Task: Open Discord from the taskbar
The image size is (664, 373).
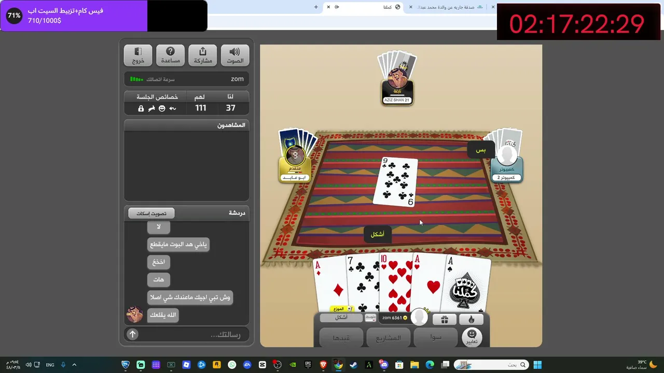Action: point(384,365)
